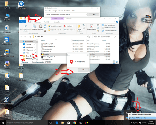
Task: Click the taskbar search box
Action: coord(27,123)
